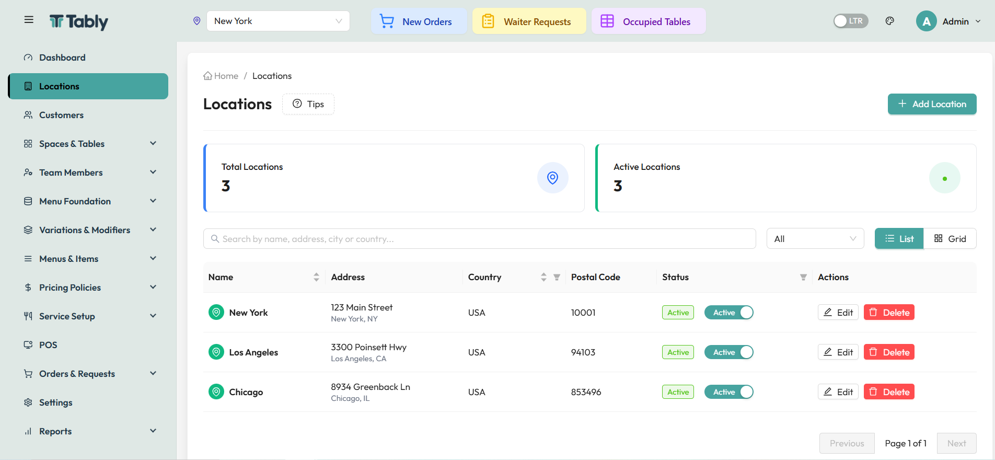The image size is (995, 460).
Task: Toggle Chicago Active status switch
Action: 728,392
